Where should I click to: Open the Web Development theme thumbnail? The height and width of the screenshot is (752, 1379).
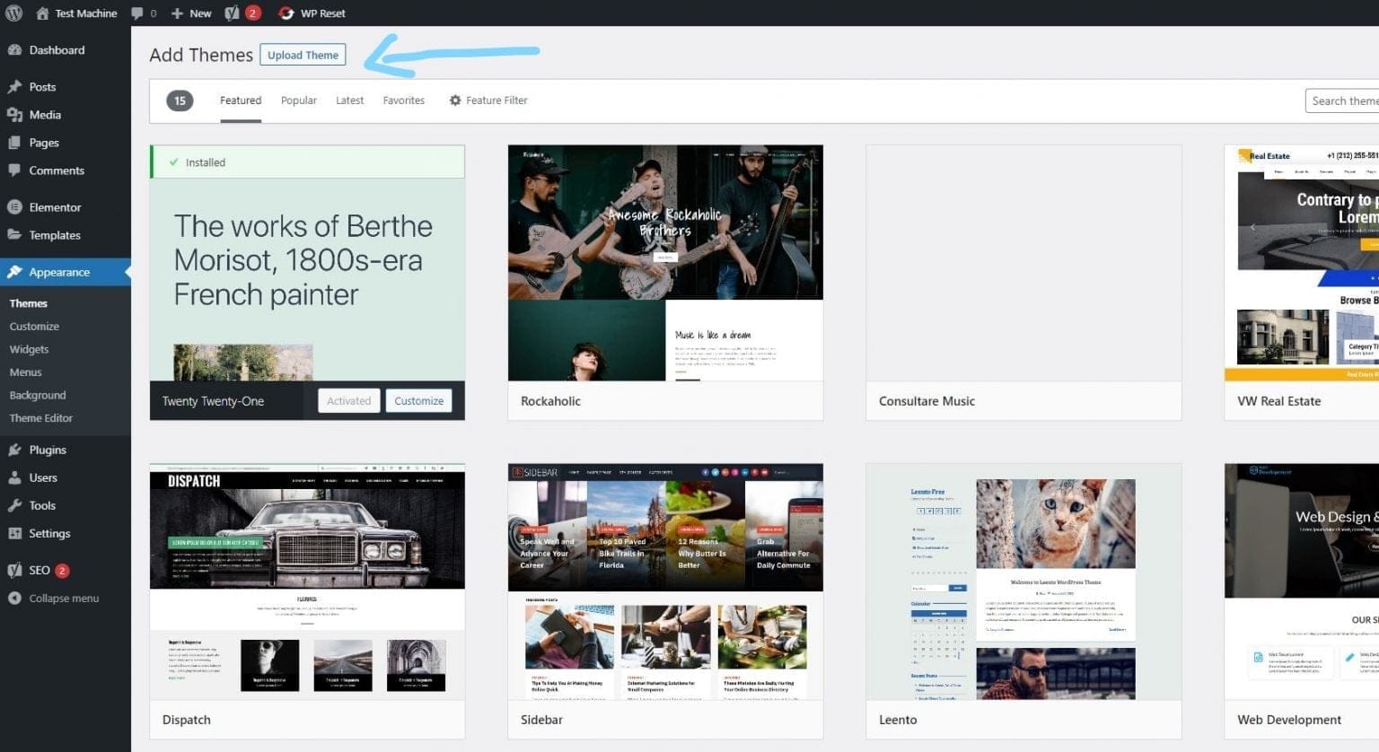pyautogui.click(x=1302, y=581)
